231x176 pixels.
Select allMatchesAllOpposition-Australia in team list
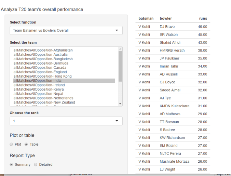tap(41, 55)
